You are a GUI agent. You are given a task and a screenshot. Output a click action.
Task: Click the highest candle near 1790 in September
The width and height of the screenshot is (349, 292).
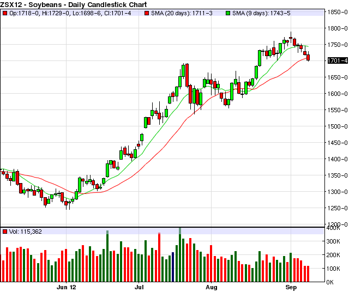point(291,38)
